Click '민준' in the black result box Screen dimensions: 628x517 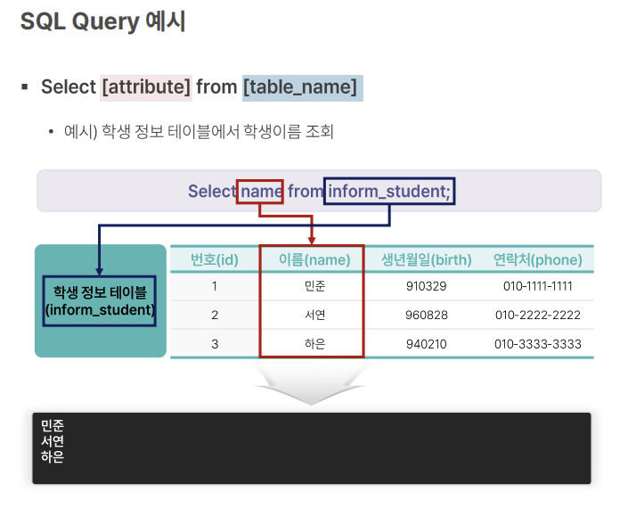click(x=53, y=425)
